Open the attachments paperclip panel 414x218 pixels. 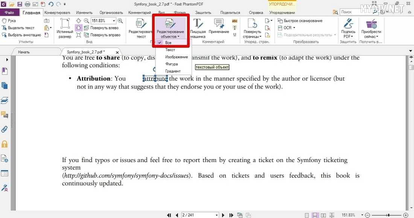pyautogui.click(x=5, y=129)
